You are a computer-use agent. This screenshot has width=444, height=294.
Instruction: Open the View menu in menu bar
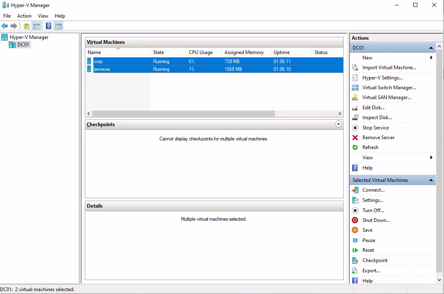point(43,16)
